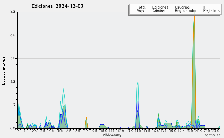Click the '17 h' x-axis label
Image resolution: width=224 pixels, height=138 pixels.
tap(164, 131)
